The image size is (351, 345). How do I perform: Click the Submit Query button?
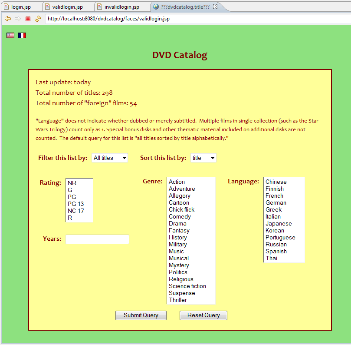141,315
